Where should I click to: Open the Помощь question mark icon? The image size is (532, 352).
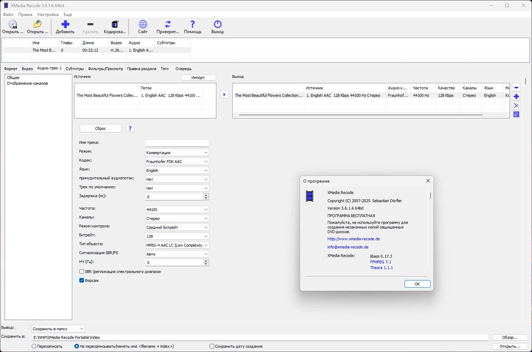(x=193, y=24)
